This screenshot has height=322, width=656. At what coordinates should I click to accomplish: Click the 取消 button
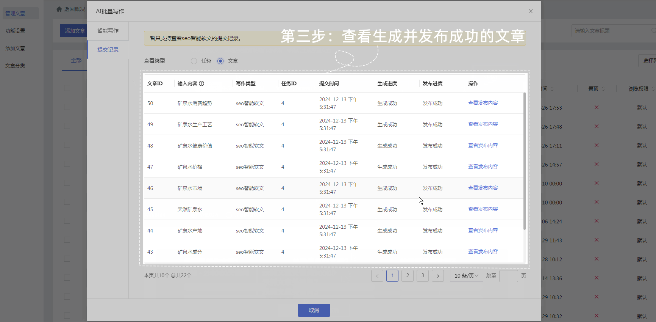click(314, 310)
